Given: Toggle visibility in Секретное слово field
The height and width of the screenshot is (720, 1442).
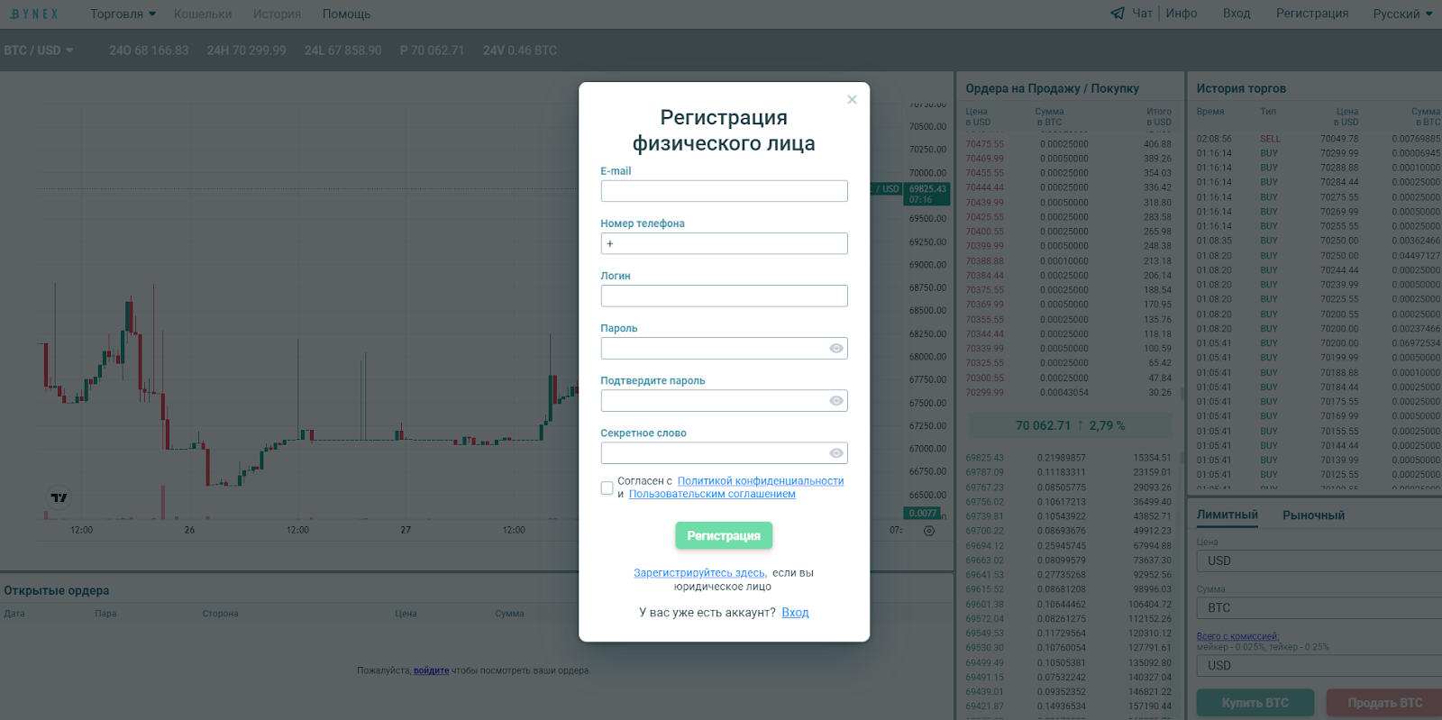Looking at the screenshot, I should point(836,453).
